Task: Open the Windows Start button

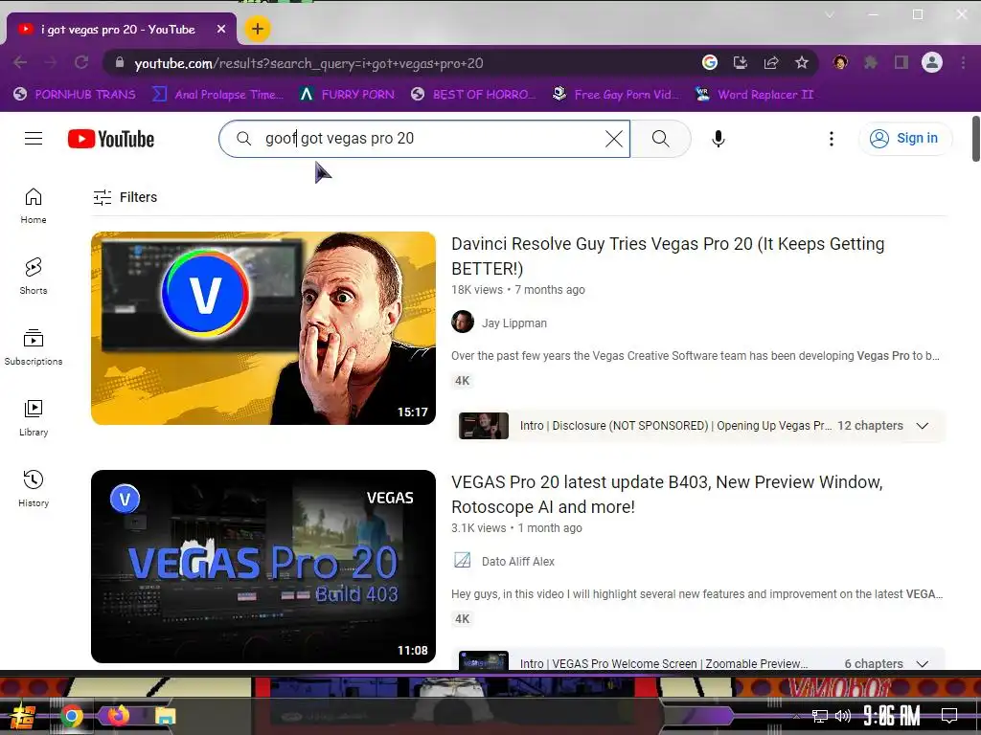Action: 23,716
